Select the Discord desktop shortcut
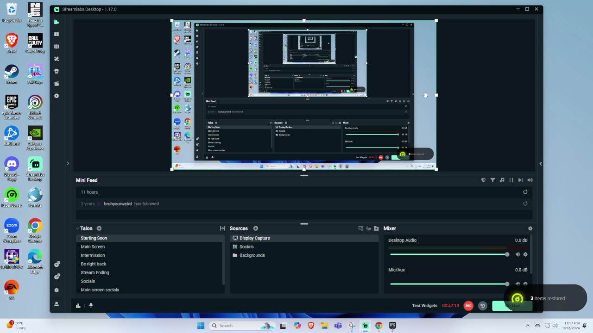This screenshot has width=593, height=333. (12, 169)
